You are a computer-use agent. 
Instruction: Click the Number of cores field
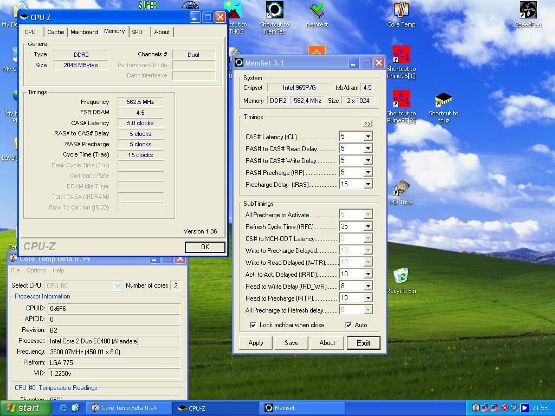coord(176,285)
